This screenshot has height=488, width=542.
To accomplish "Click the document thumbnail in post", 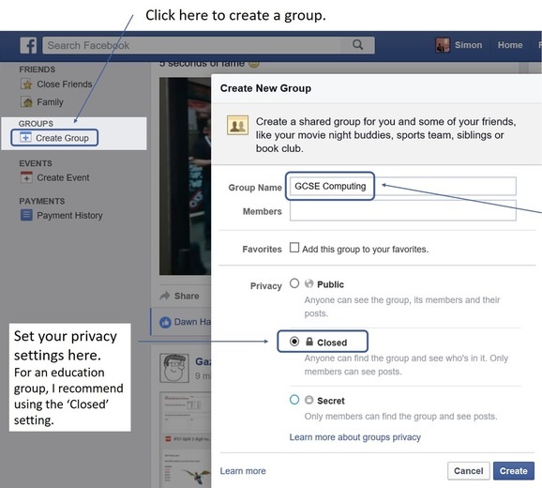I will 186,439.
